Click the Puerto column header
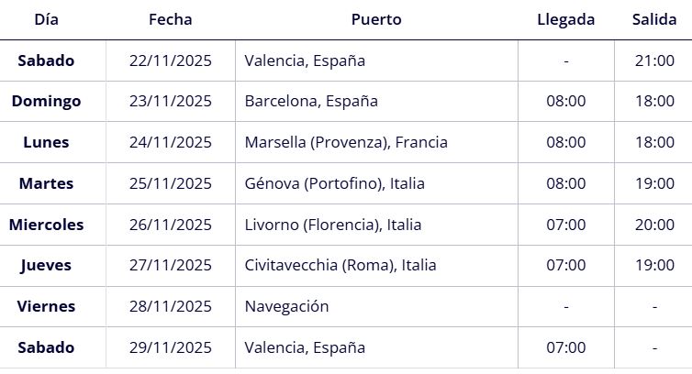 click(x=376, y=19)
